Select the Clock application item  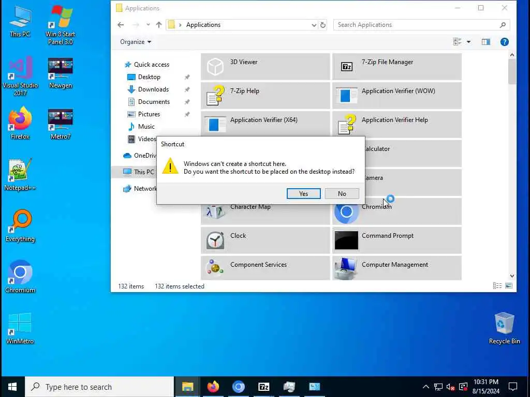click(266, 240)
